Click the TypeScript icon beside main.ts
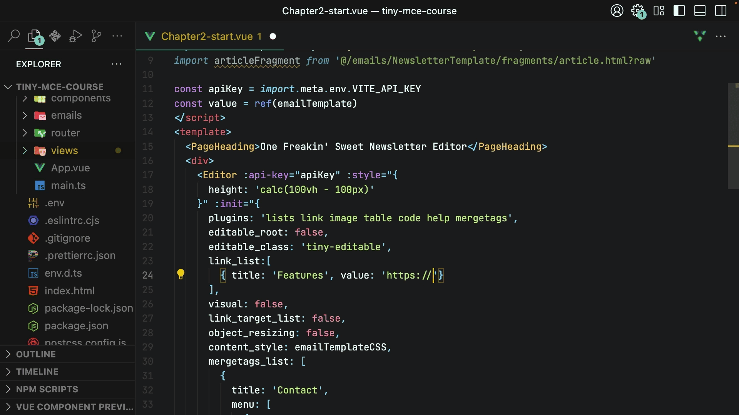The height and width of the screenshot is (415, 739). pos(40,186)
